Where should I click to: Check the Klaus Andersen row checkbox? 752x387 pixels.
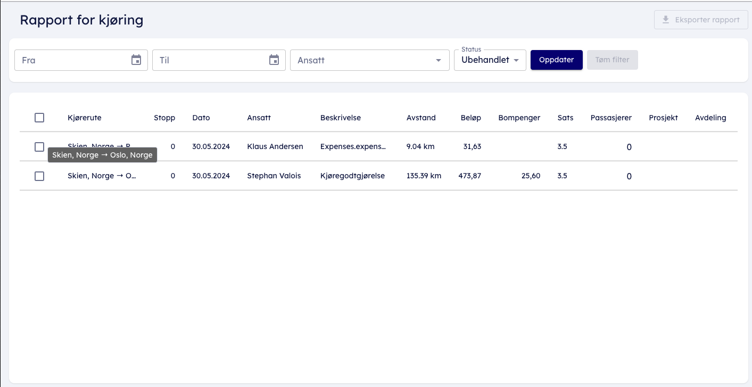[x=39, y=147]
